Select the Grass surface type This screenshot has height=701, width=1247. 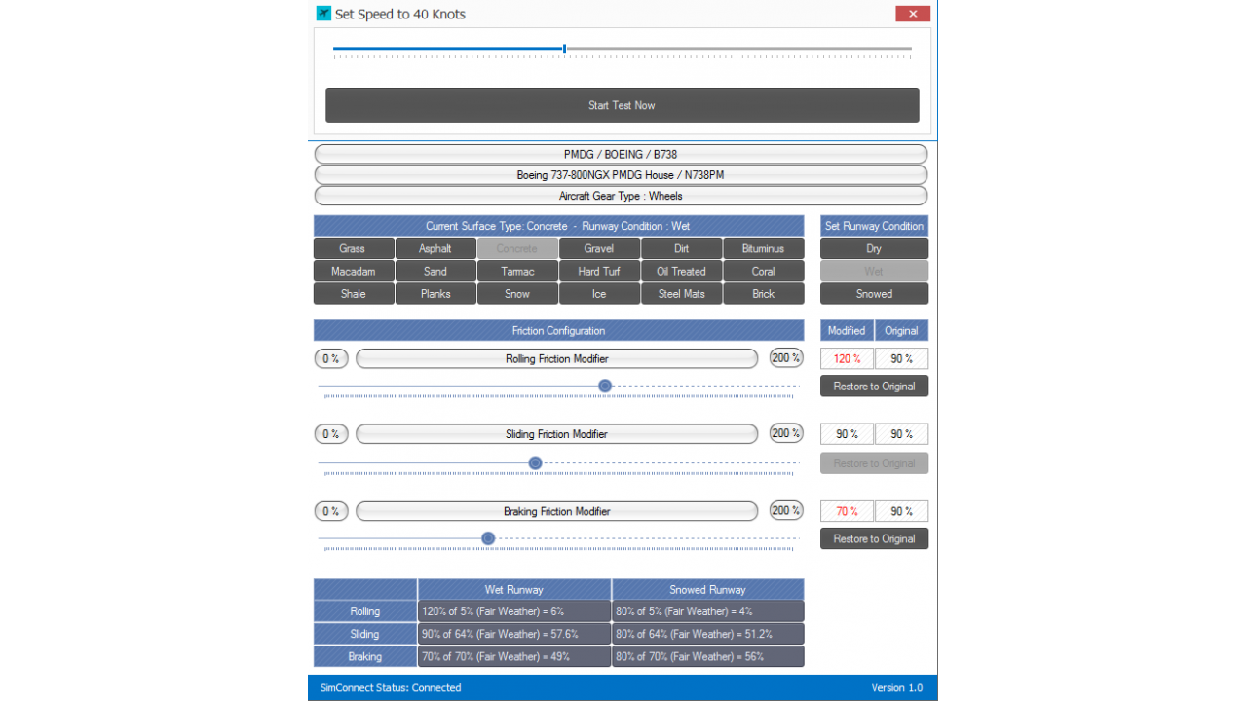354,248
